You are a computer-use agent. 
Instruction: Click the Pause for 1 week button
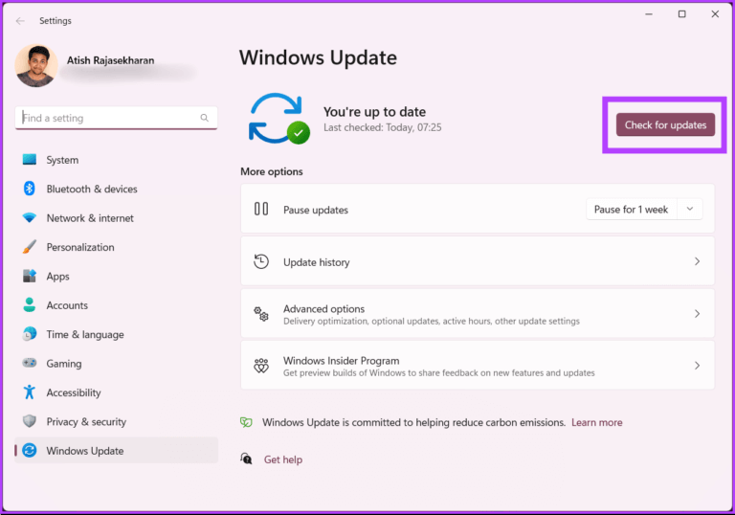coord(631,210)
